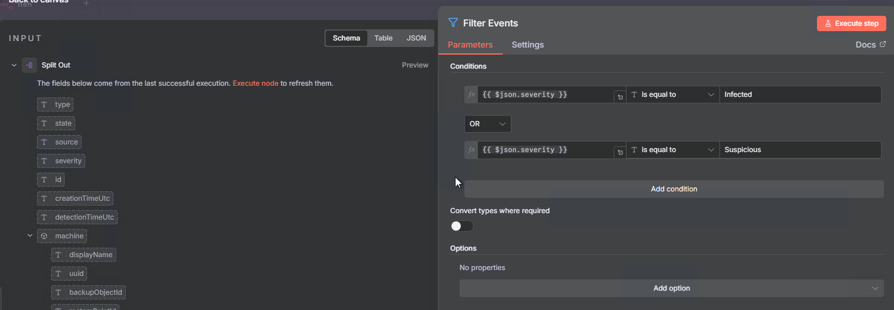This screenshot has width=894, height=310.
Task: Click fx icon on first condition
Action: 471,95
